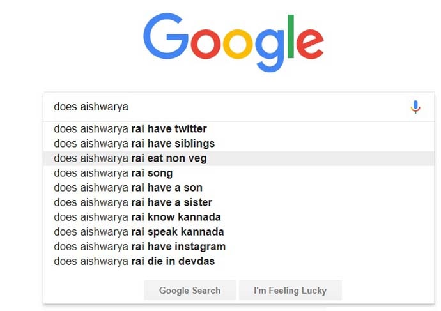Select suggestion 'rai have twitter'
Viewport: 441px width, 311px height.
(x=130, y=129)
